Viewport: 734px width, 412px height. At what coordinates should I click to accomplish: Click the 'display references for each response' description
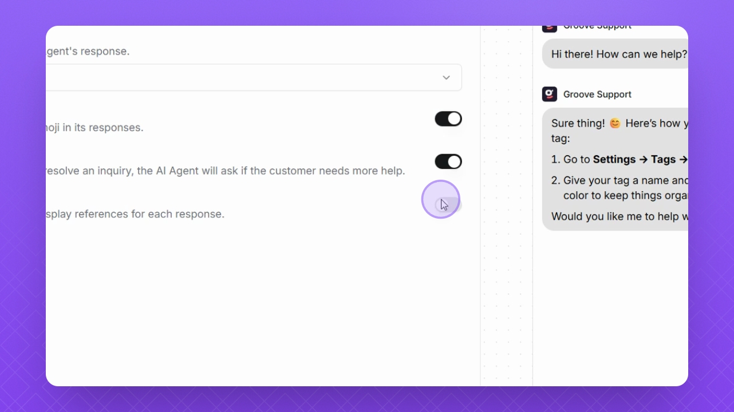[135, 214]
